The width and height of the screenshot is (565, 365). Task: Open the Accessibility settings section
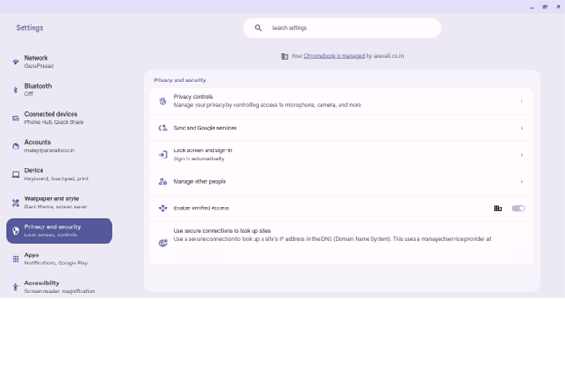pos(60,287)
